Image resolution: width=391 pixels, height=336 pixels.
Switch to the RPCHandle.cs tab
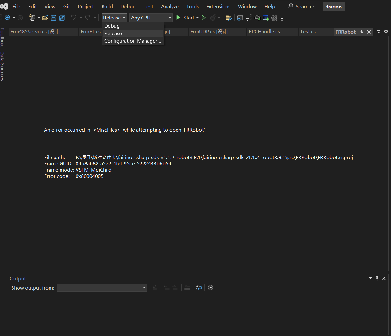point(264,32)
